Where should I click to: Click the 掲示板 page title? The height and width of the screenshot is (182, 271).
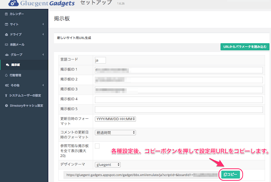[62, 19]
